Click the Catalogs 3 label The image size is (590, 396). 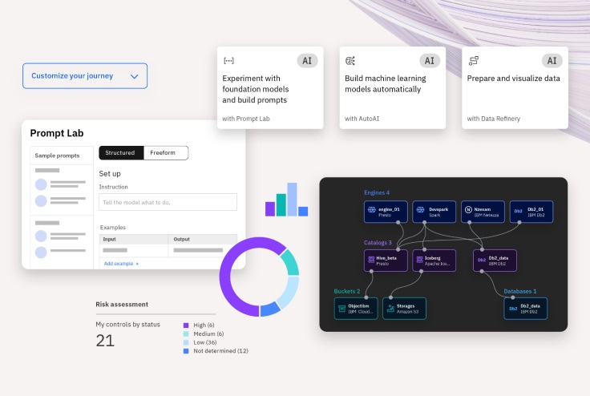378,242
